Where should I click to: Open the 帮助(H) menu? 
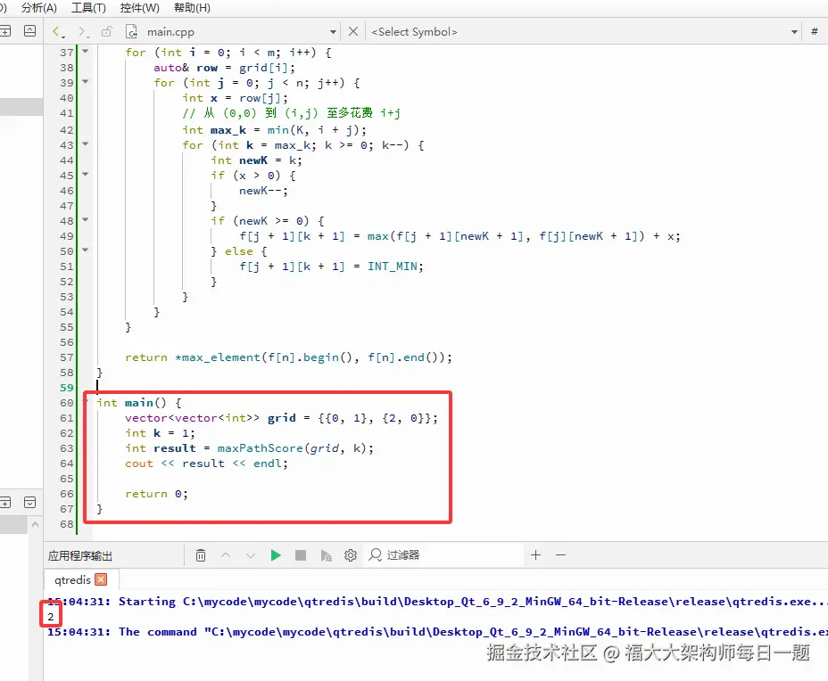click(192, 8)
